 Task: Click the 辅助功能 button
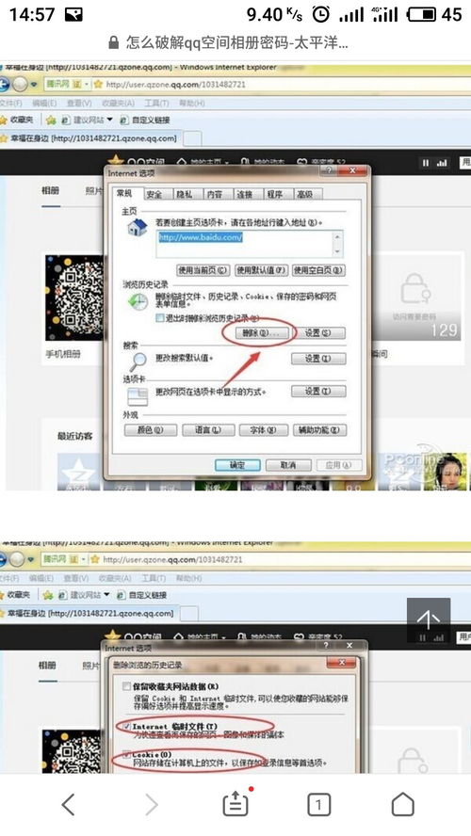pyautogui.click(x=319, y=429)
